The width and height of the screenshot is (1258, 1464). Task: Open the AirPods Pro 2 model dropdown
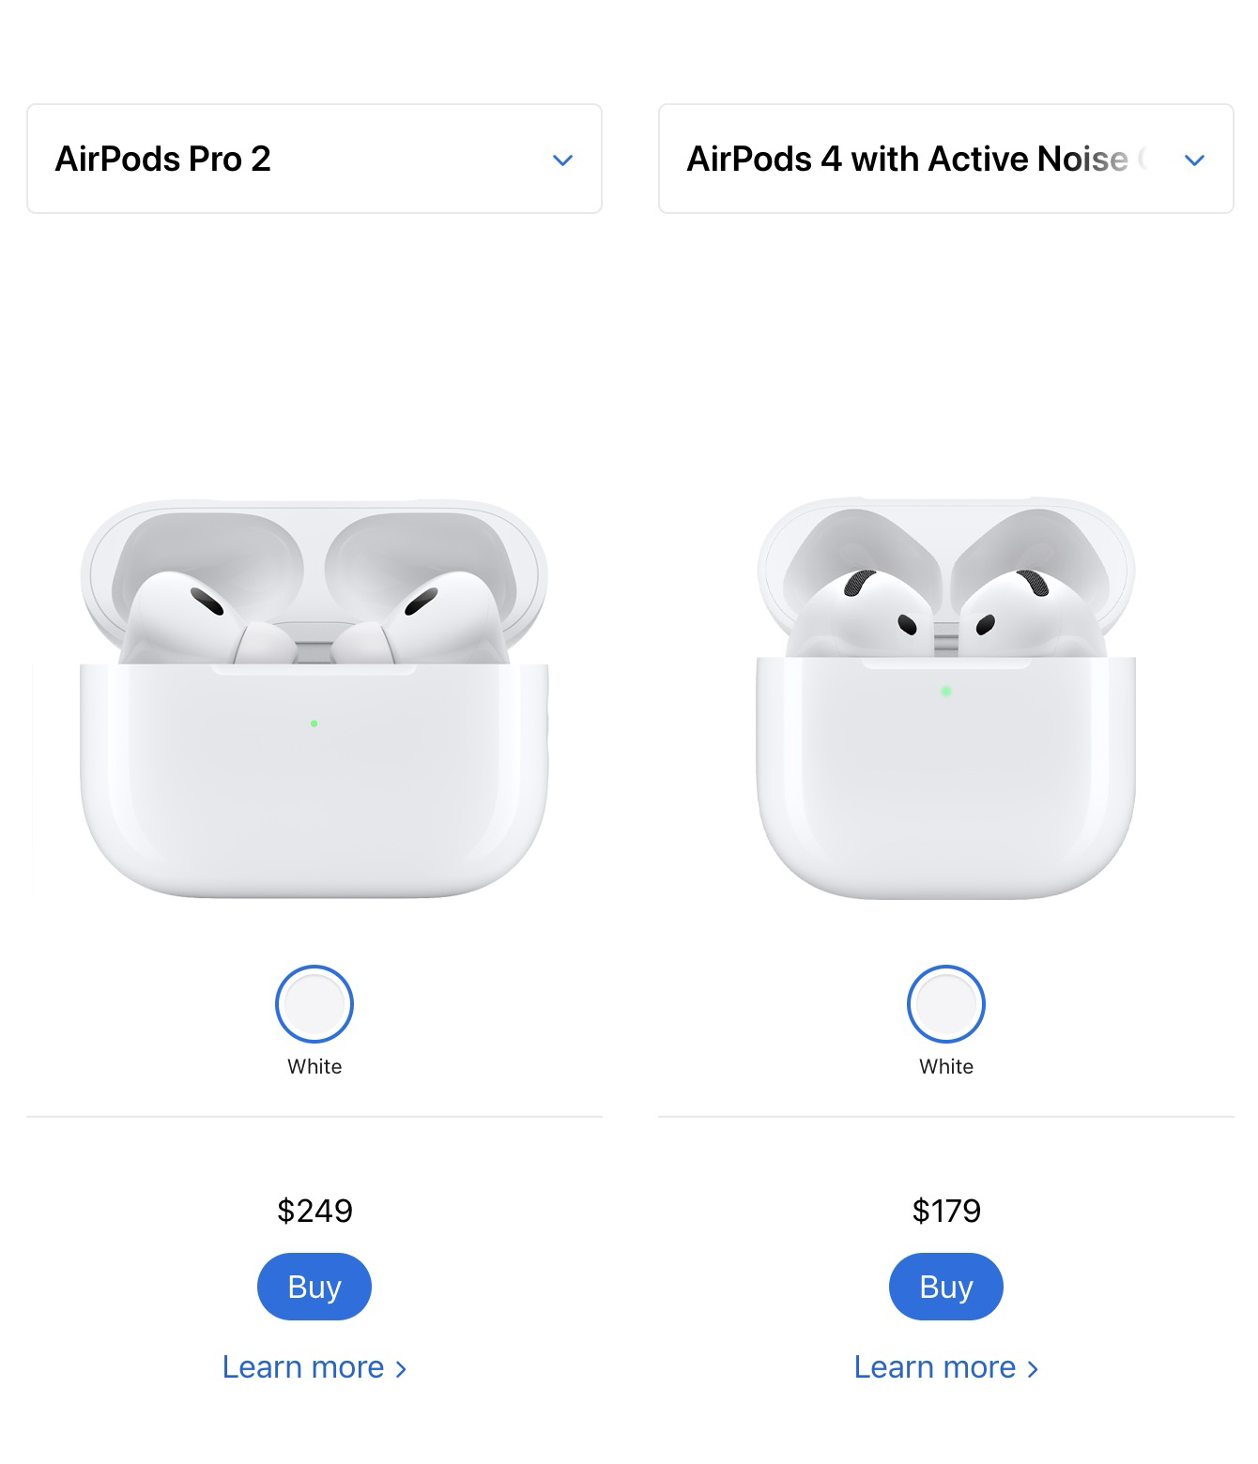click(x=314, y=159)
